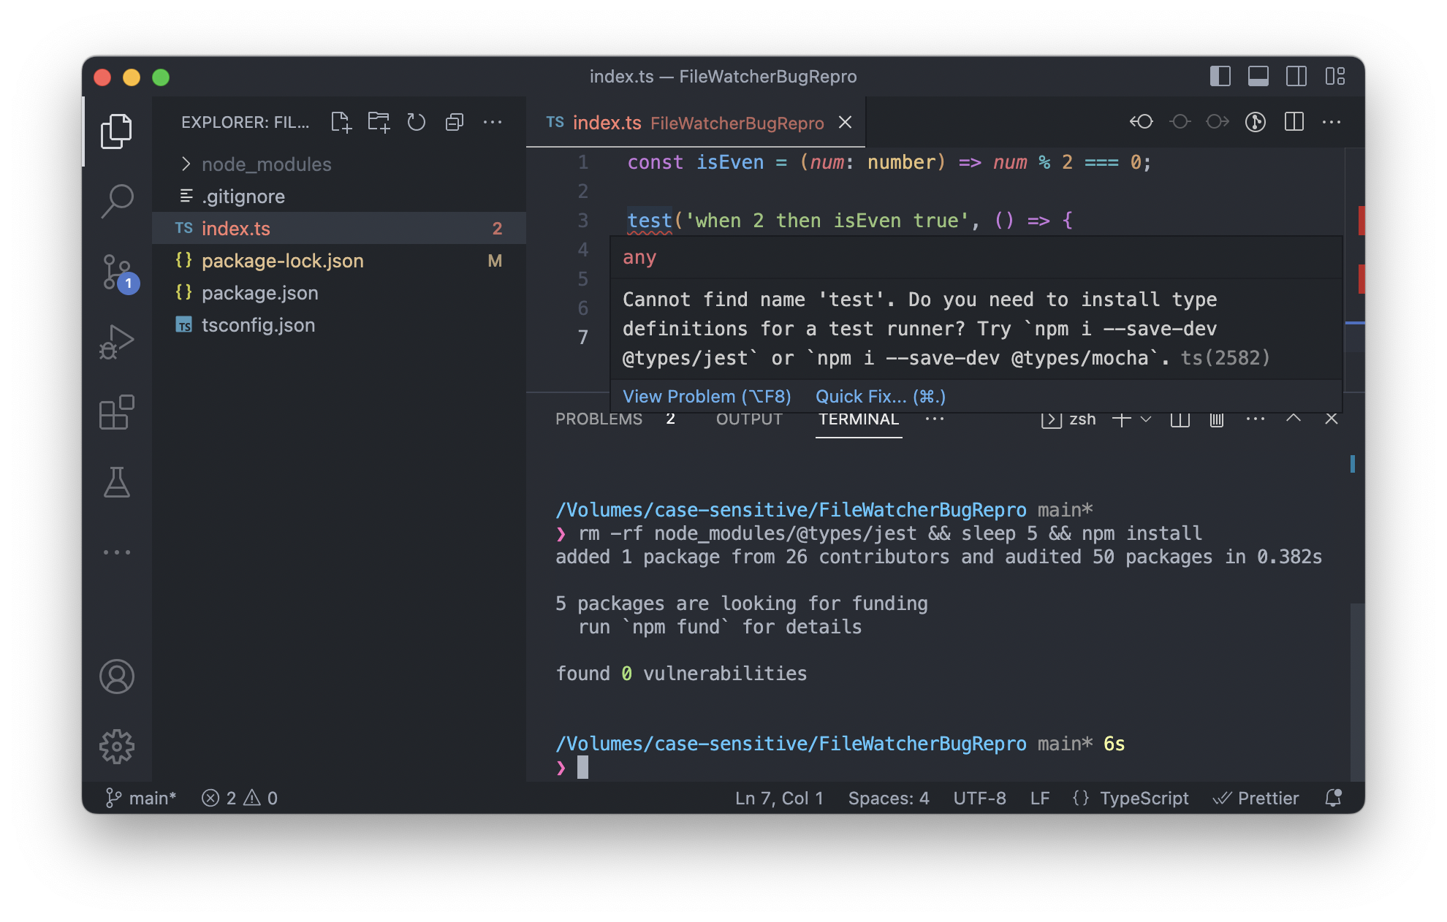Switch to the PROBLEMS tab
The image size is (1447, 922).
(x=599, y=419)
